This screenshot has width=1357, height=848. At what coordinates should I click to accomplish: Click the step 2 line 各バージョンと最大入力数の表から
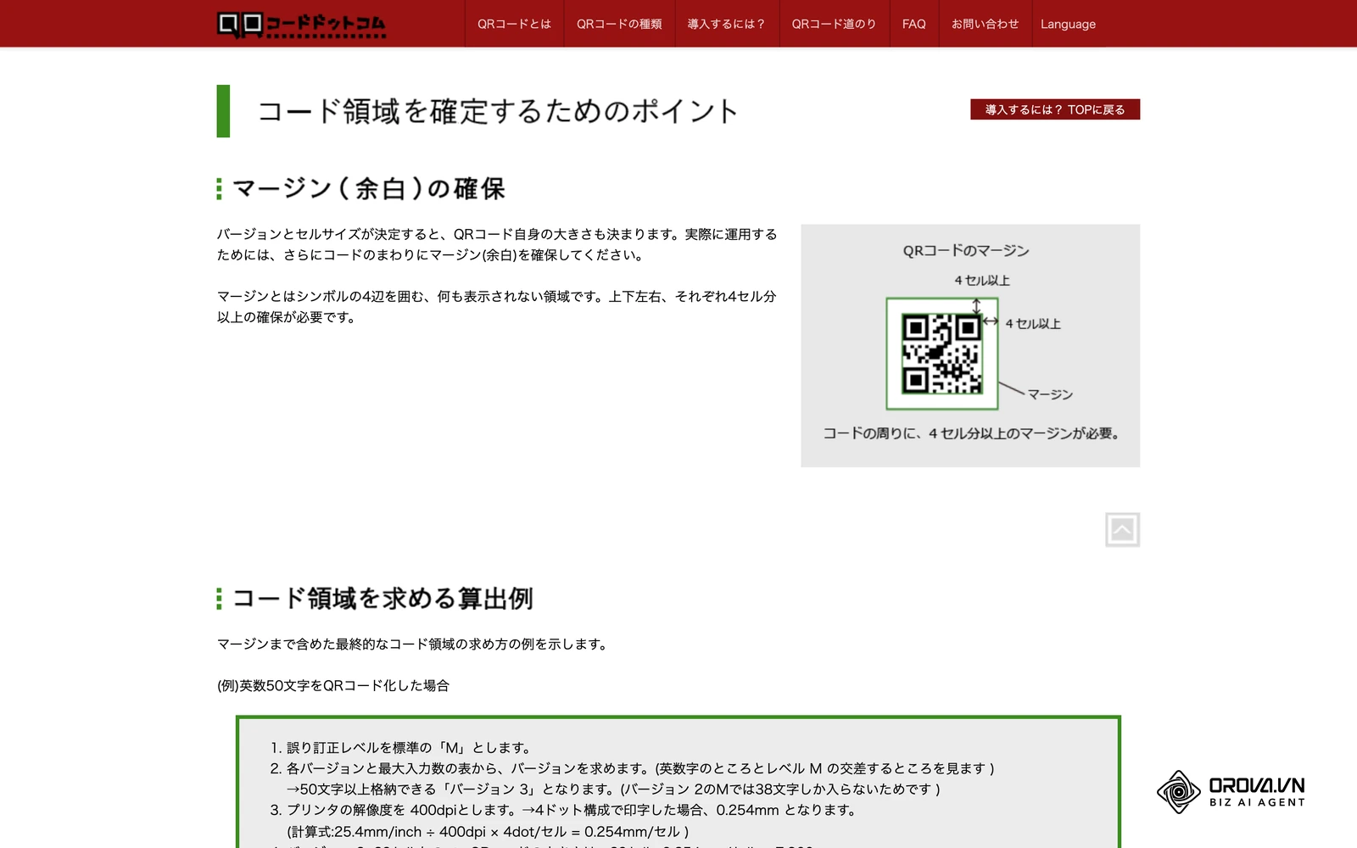point(632,768)
